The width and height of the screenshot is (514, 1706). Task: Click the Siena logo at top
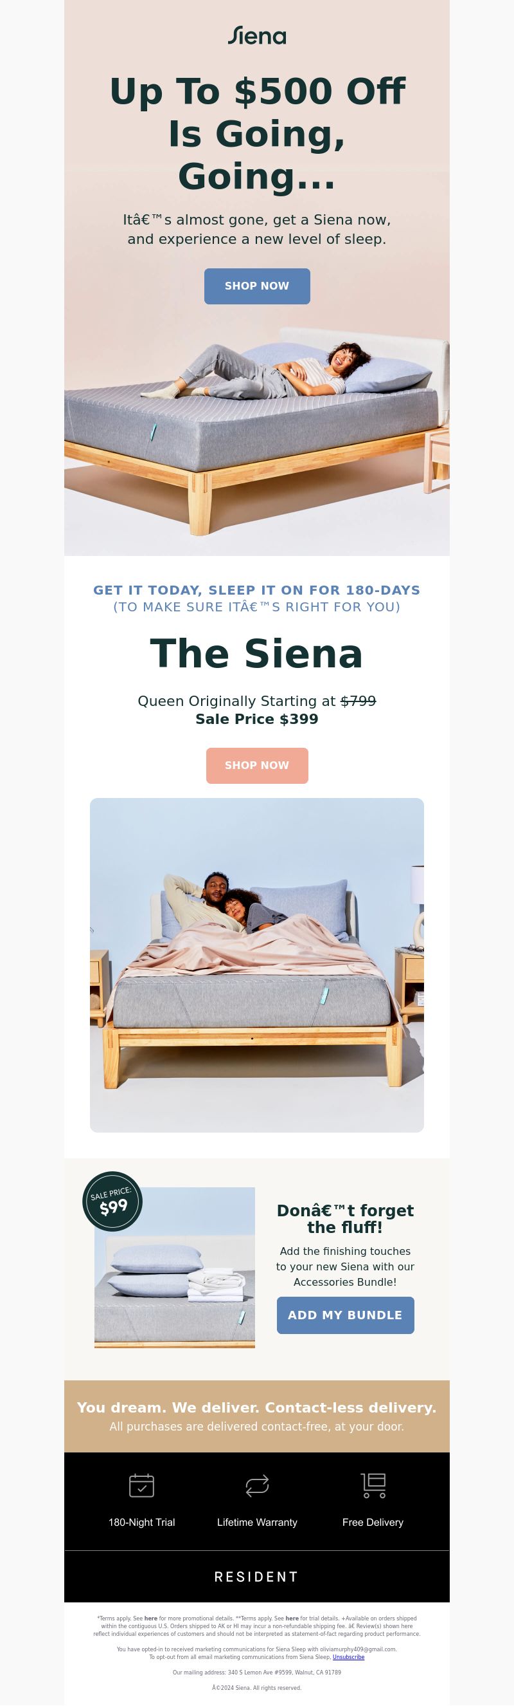256,36
